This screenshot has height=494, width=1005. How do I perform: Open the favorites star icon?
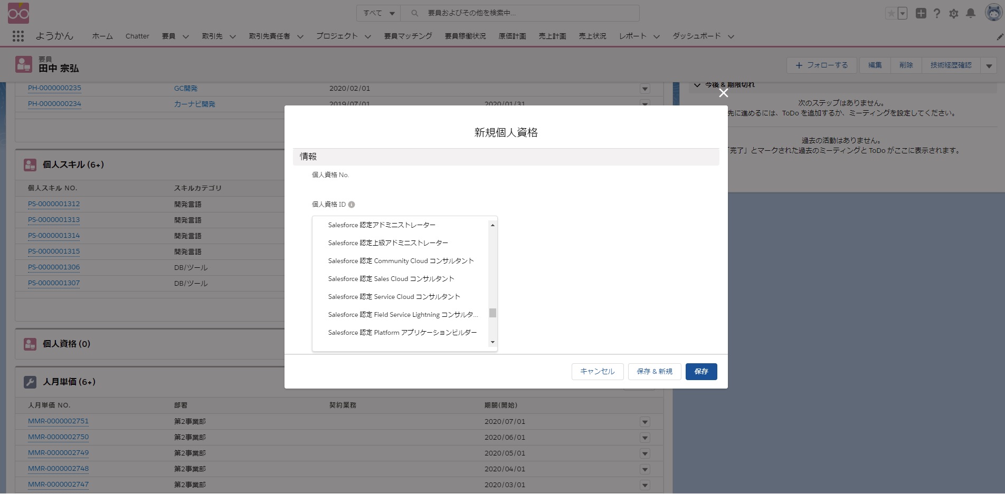coord(891,13)
